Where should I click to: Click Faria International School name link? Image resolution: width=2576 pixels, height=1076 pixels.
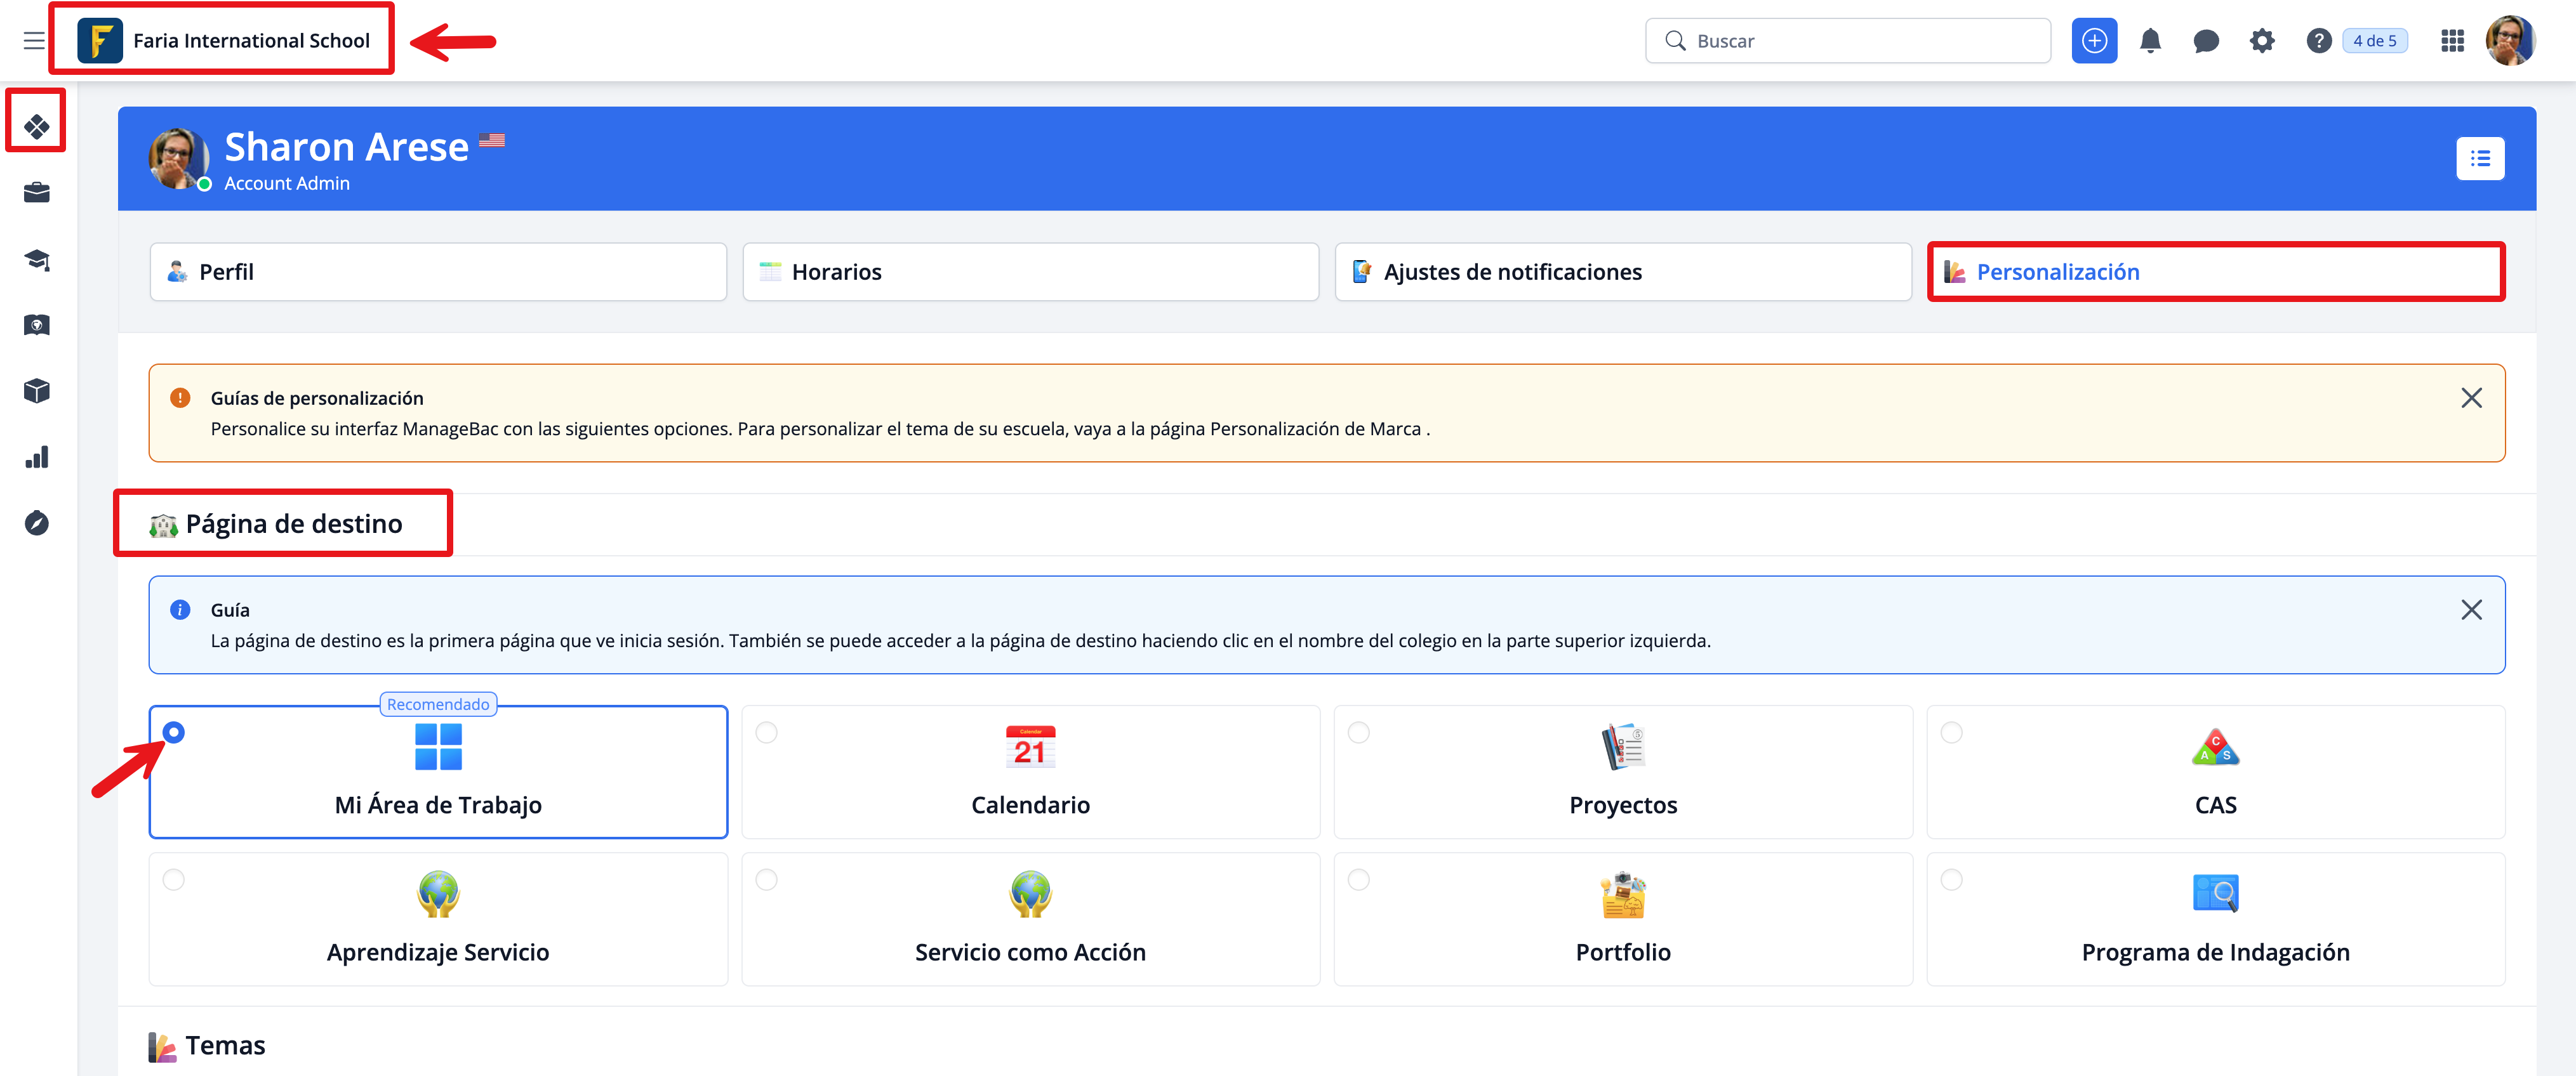pos(251,41)
